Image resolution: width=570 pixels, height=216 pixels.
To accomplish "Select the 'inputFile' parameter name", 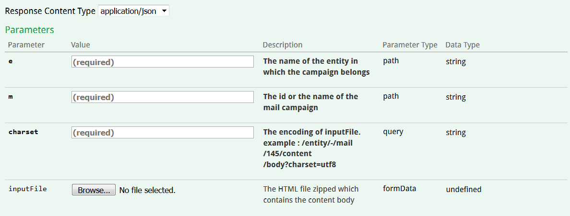I will point(28,189).
